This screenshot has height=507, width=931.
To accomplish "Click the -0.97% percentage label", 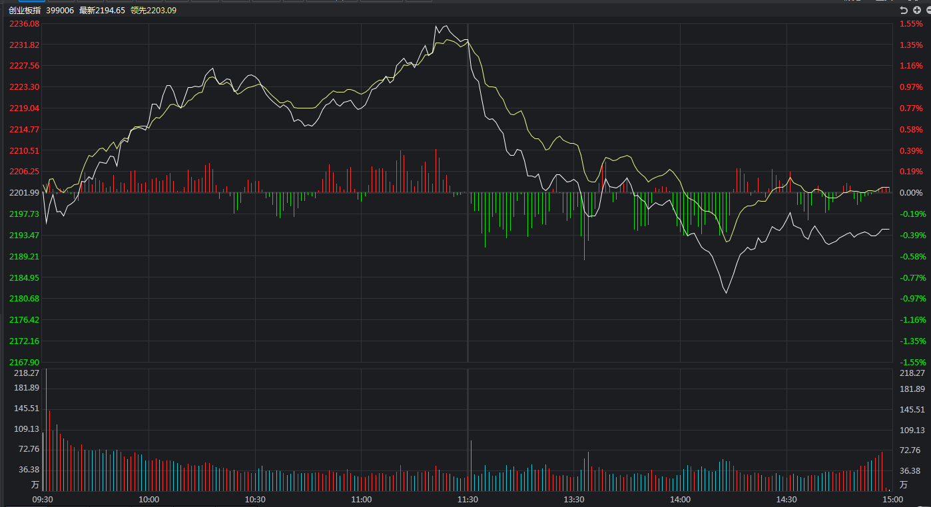I will (x=913, y=298).
